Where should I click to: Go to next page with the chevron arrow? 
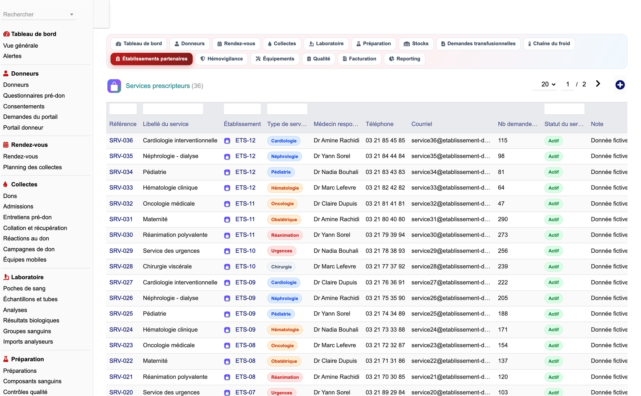click(598, 84)
